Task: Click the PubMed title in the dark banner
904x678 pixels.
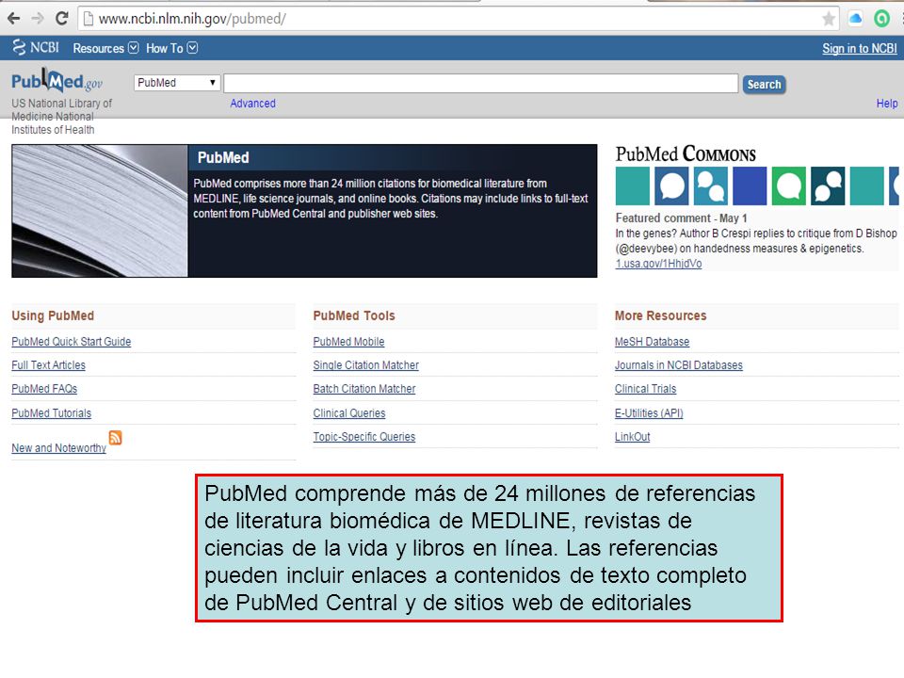Action: tap(223, 157)
